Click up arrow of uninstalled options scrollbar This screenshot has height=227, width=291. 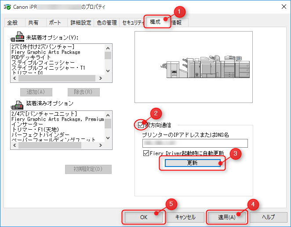coord(108,48)
